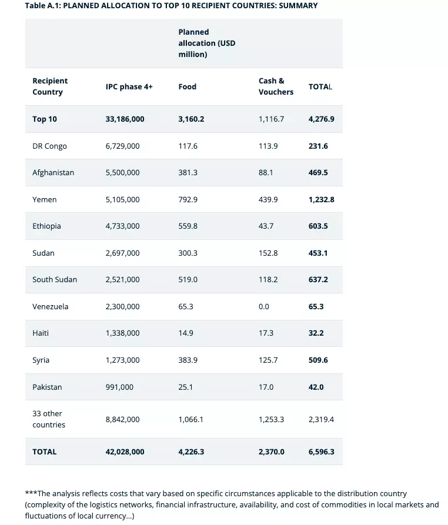448x525 pixels.
Task: Click the Recipient Country column header
Action: click(50, 86)
